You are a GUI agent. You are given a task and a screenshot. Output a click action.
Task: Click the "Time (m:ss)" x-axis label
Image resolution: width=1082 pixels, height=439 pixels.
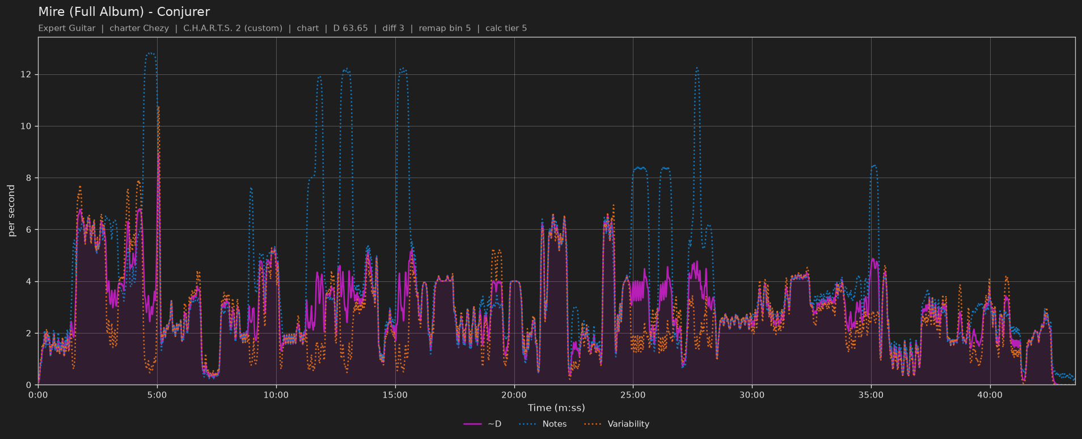pyautogui.click(x=556, y=408)
